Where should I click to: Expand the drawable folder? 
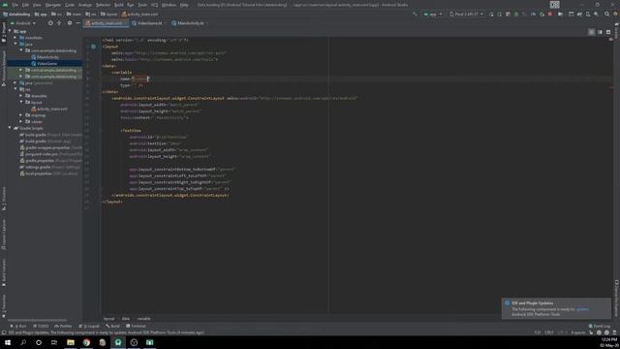pos(21,96)
